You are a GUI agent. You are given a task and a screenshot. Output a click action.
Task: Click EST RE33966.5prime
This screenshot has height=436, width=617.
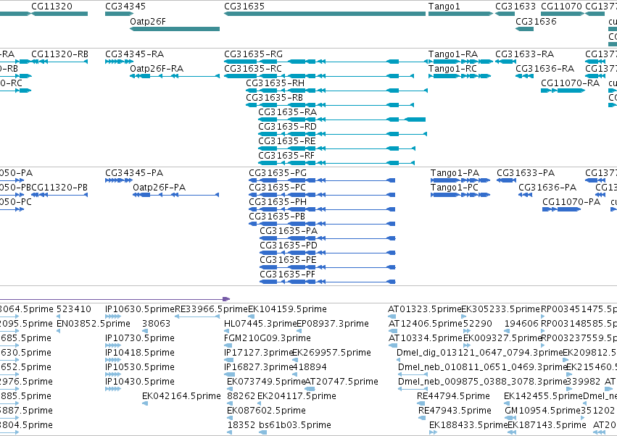pos(196,316)
